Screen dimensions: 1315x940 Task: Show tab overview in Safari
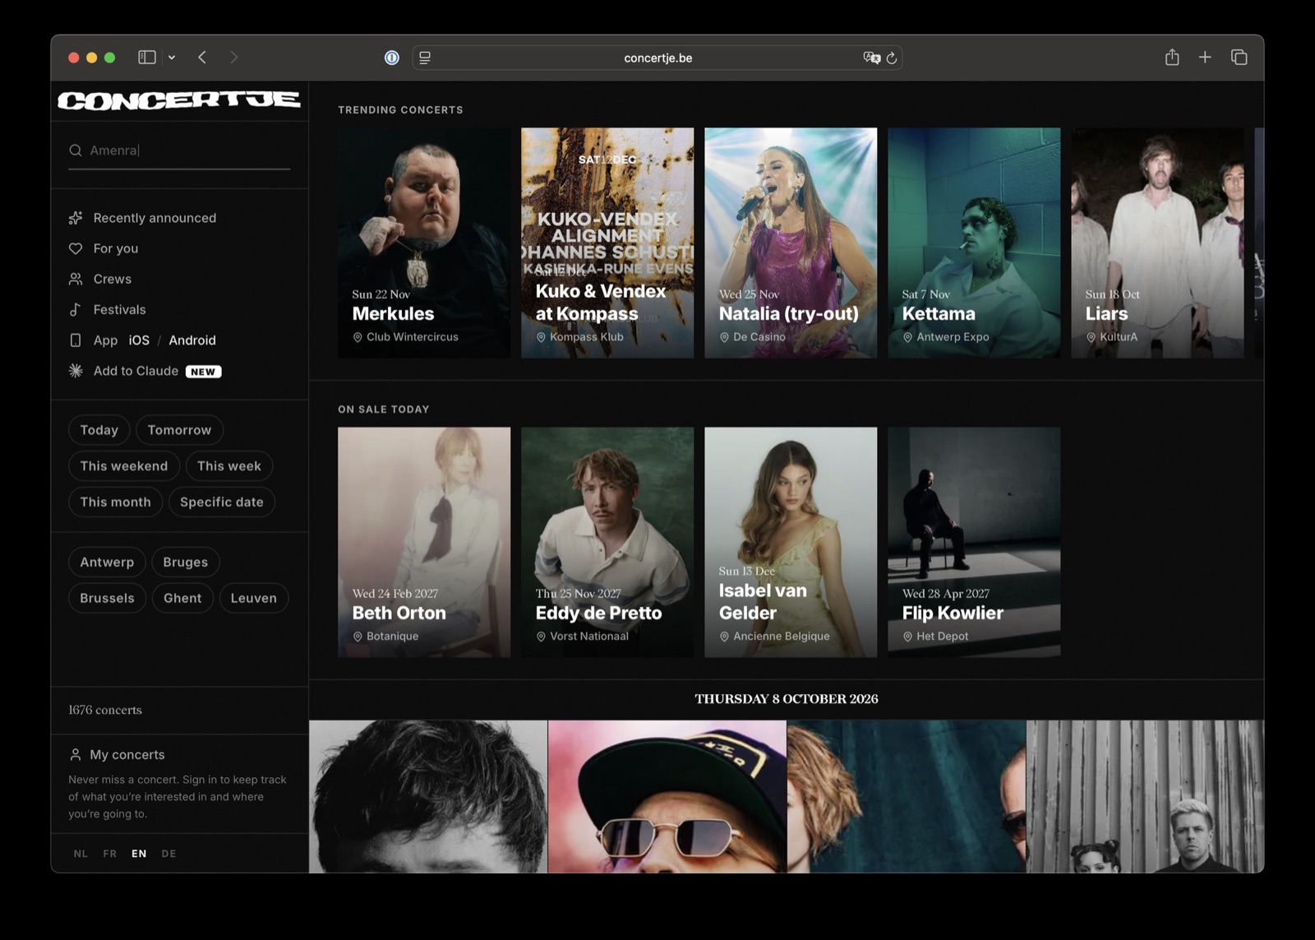click(1239, 58)
